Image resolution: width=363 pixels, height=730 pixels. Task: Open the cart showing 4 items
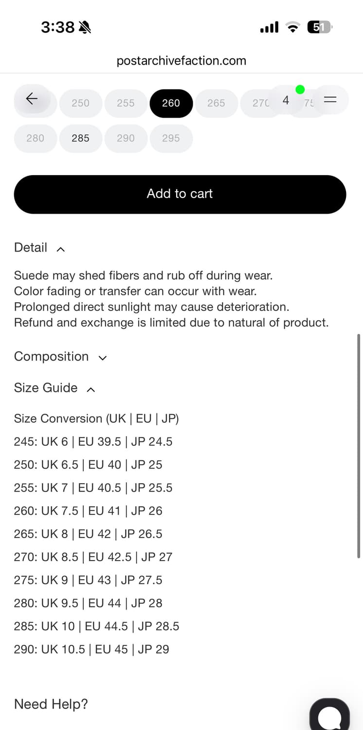point(286,100)
